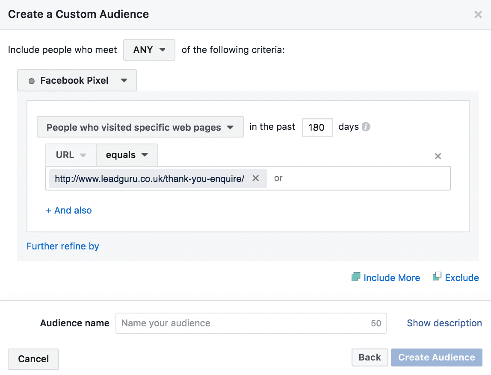Click the Show description link
491x375 pixels.
[444, 323]
